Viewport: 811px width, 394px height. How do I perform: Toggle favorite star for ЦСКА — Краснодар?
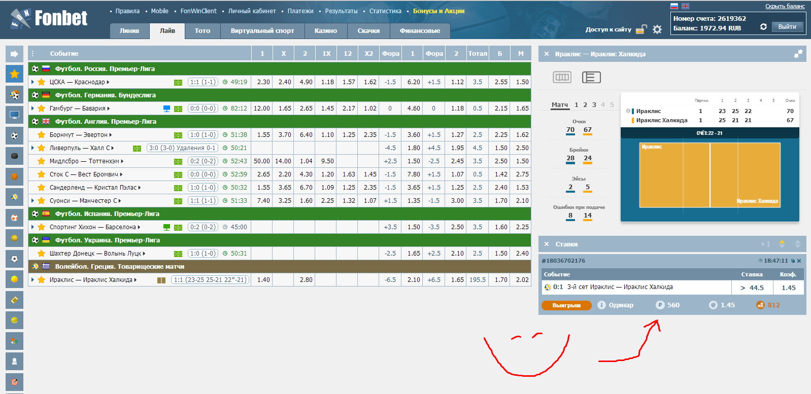click(x=42, y=82)
